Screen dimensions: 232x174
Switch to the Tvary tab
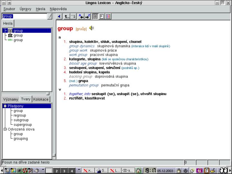coord(25,99)
